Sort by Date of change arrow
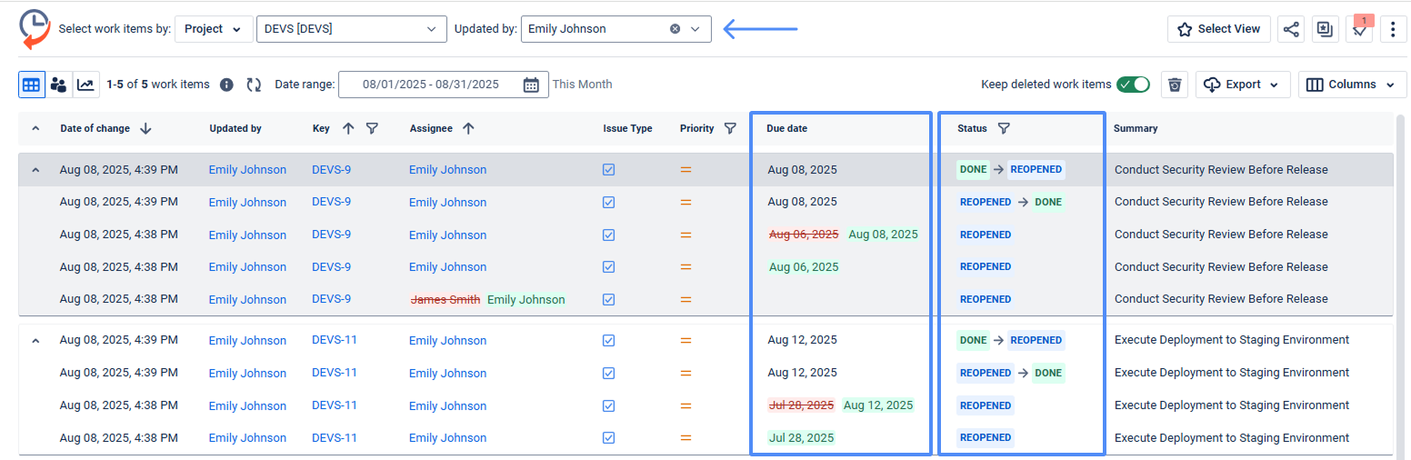Image resolution: width=1411 pixels, height=460 pixels. point(145,128)
